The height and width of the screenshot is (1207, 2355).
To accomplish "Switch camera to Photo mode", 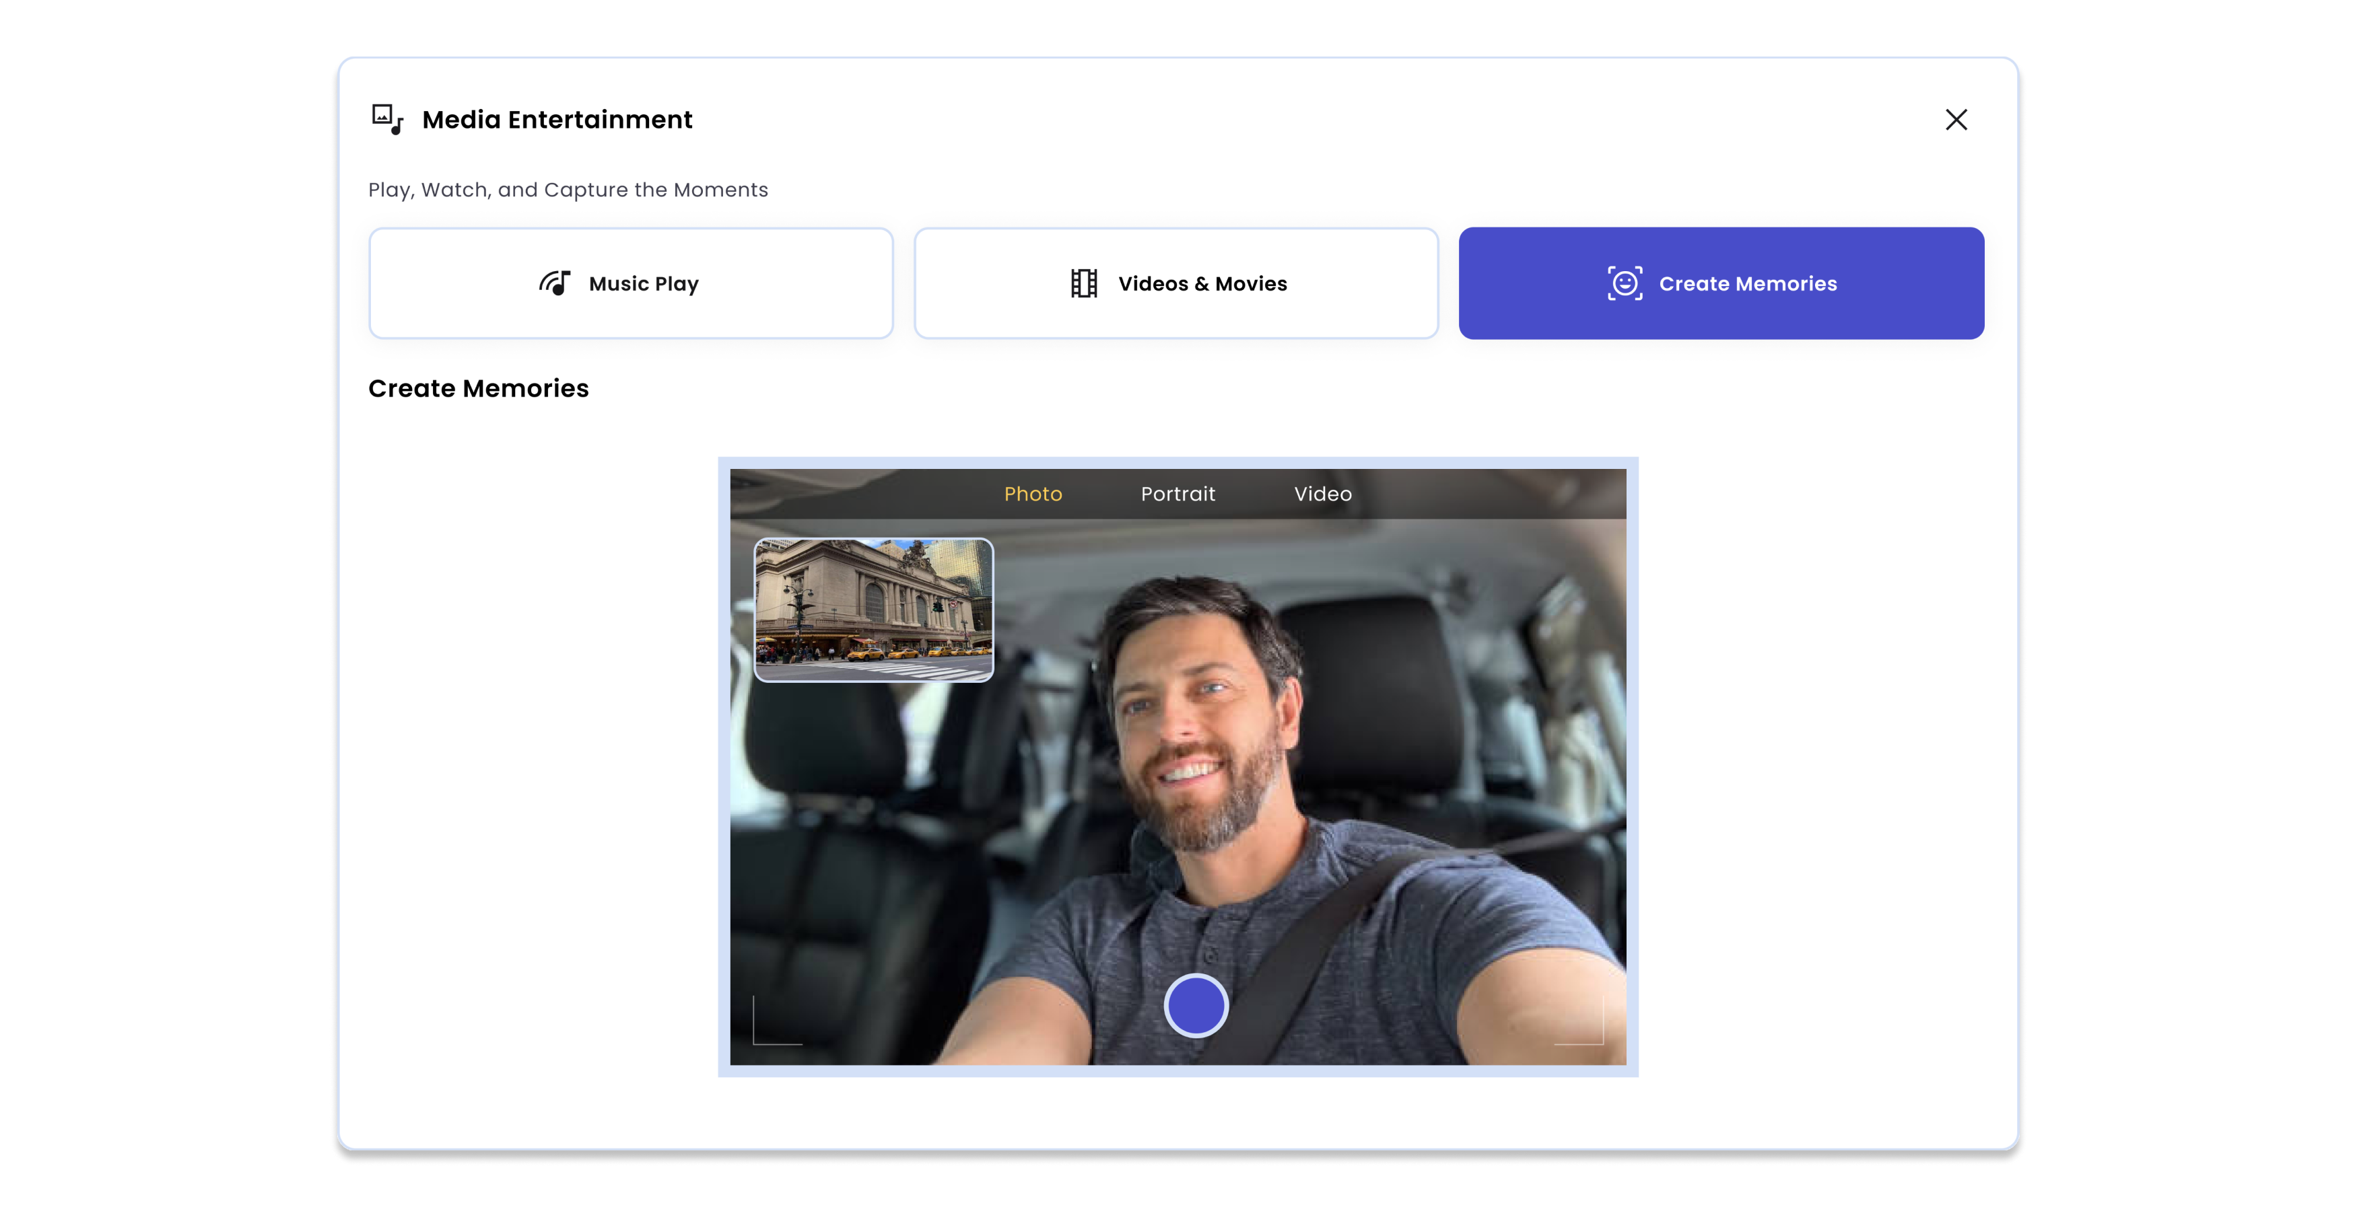I will (1033, 493).
